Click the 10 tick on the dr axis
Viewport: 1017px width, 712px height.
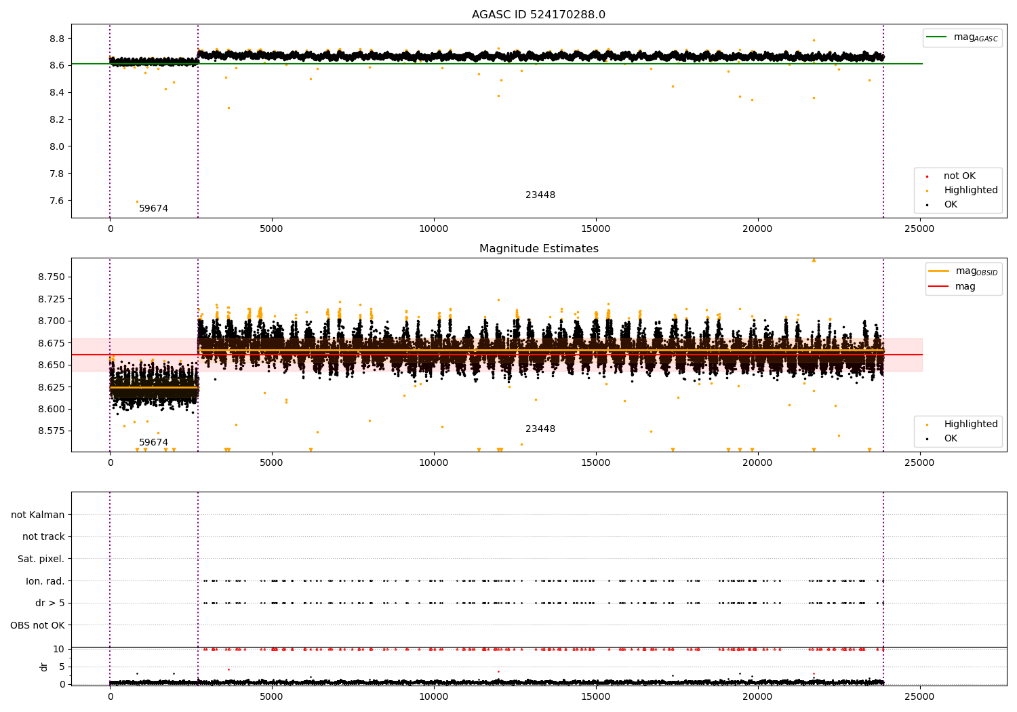click(x=59, y=649)
